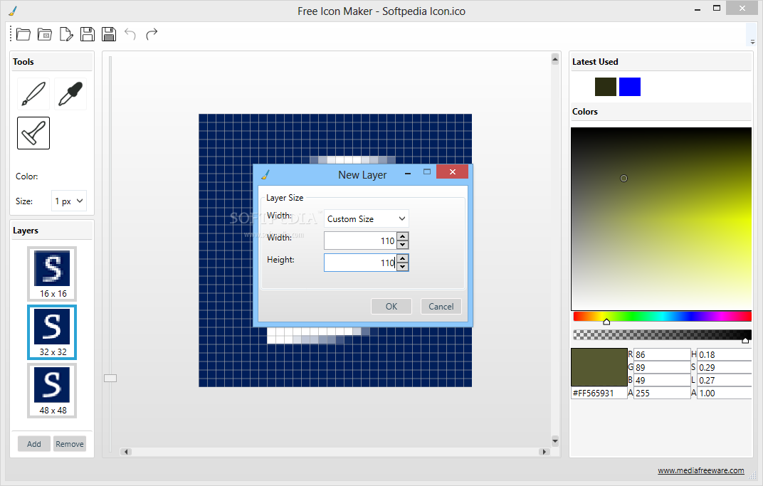
Task: Save the current icon
Action: pos(87,33)
